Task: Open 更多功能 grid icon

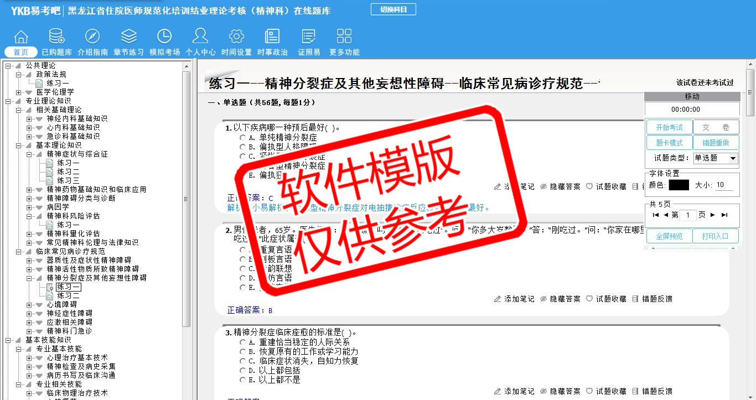Action: point(344,37)
